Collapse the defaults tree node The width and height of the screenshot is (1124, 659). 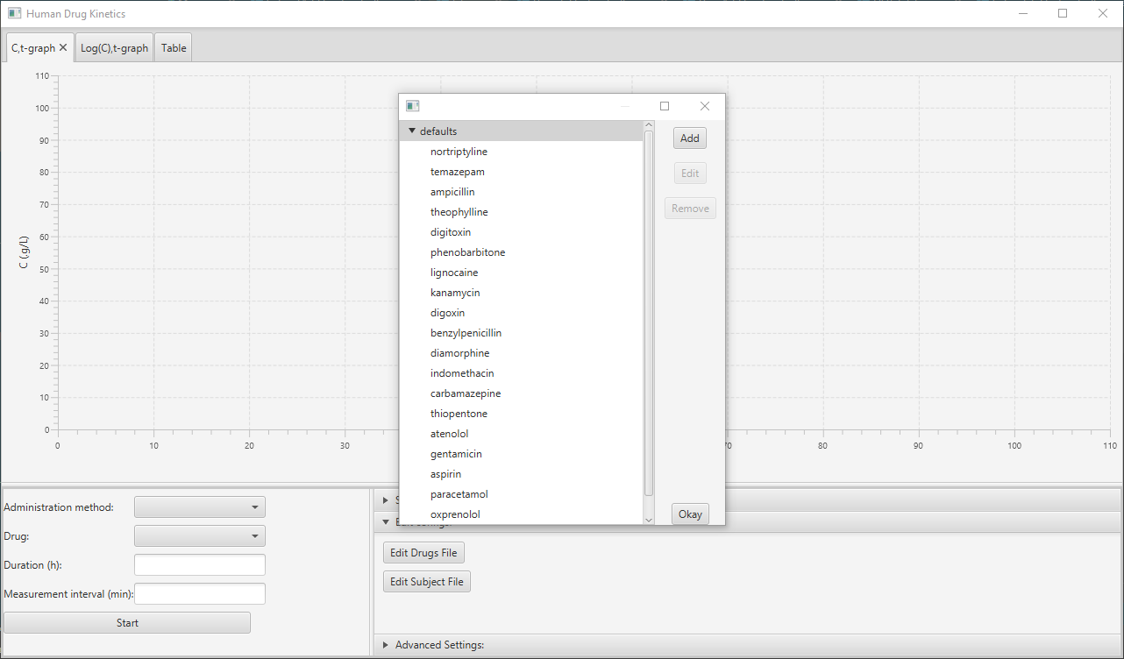coord(412,131)
